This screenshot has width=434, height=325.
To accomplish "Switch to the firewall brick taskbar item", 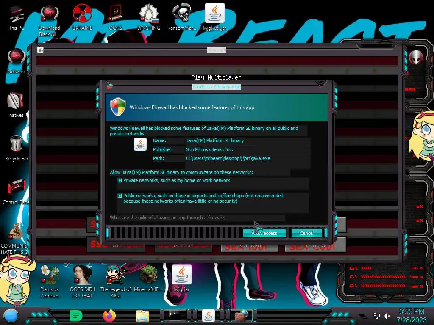I will point(241,316).
